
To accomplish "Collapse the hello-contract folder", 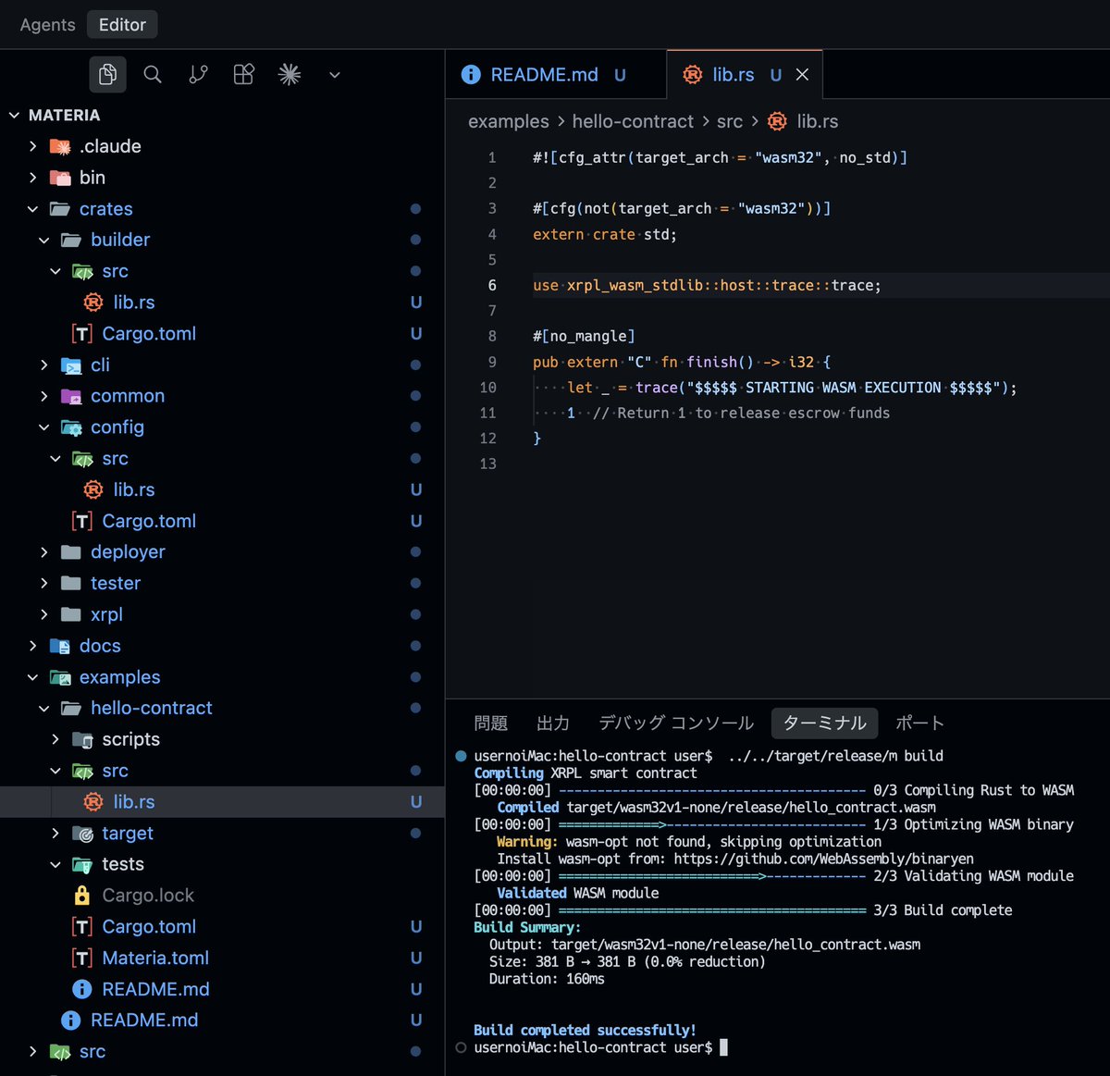I will click(x=43, y=708).
